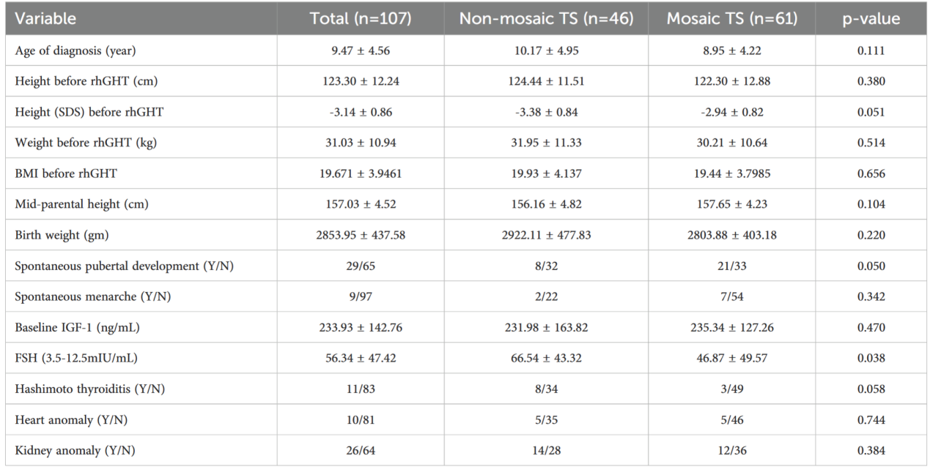Select the "BMI before rhGHT" row label
This screenshot has width=930, height=467.
tap(58, 173)
